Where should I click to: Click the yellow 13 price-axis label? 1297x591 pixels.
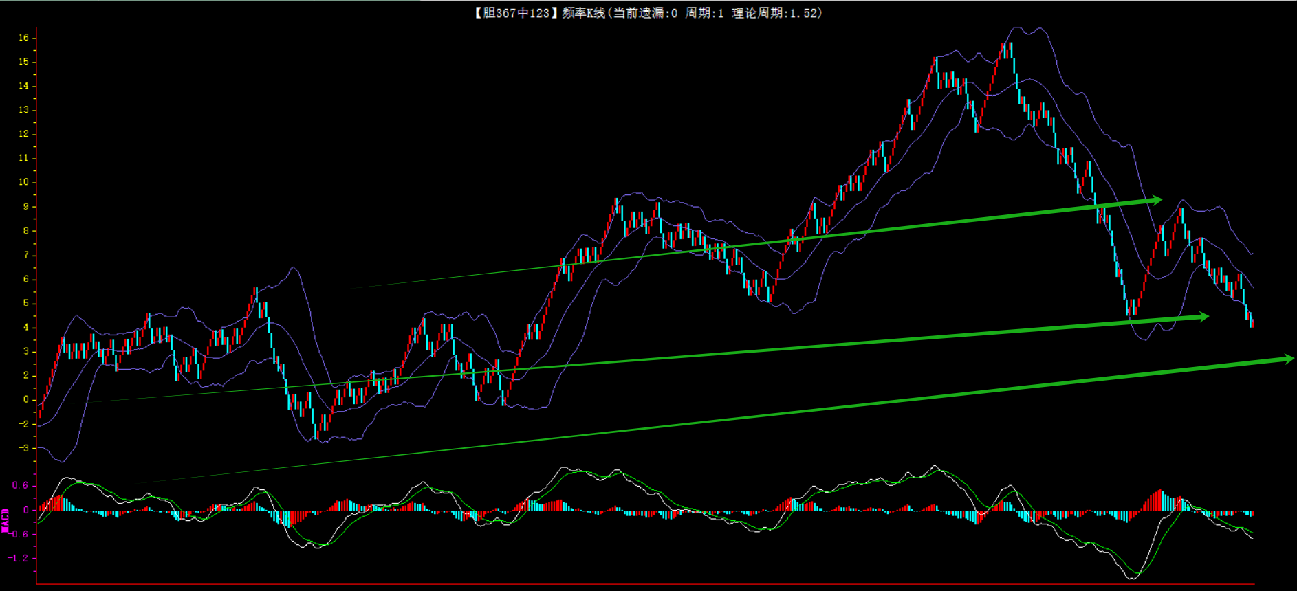[24, 110]
